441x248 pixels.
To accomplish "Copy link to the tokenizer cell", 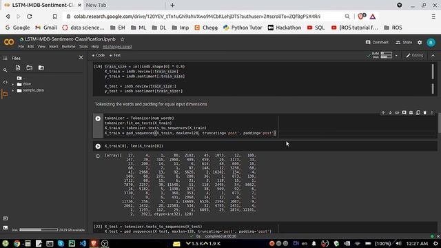I will pos(397,113).
